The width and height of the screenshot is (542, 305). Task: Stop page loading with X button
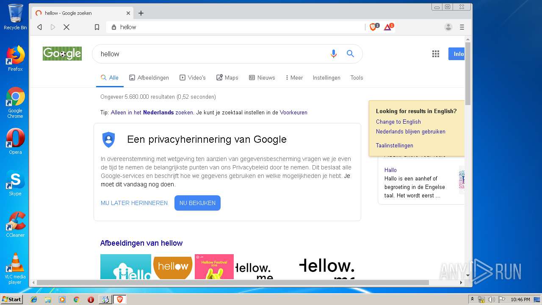click(66, 27)
